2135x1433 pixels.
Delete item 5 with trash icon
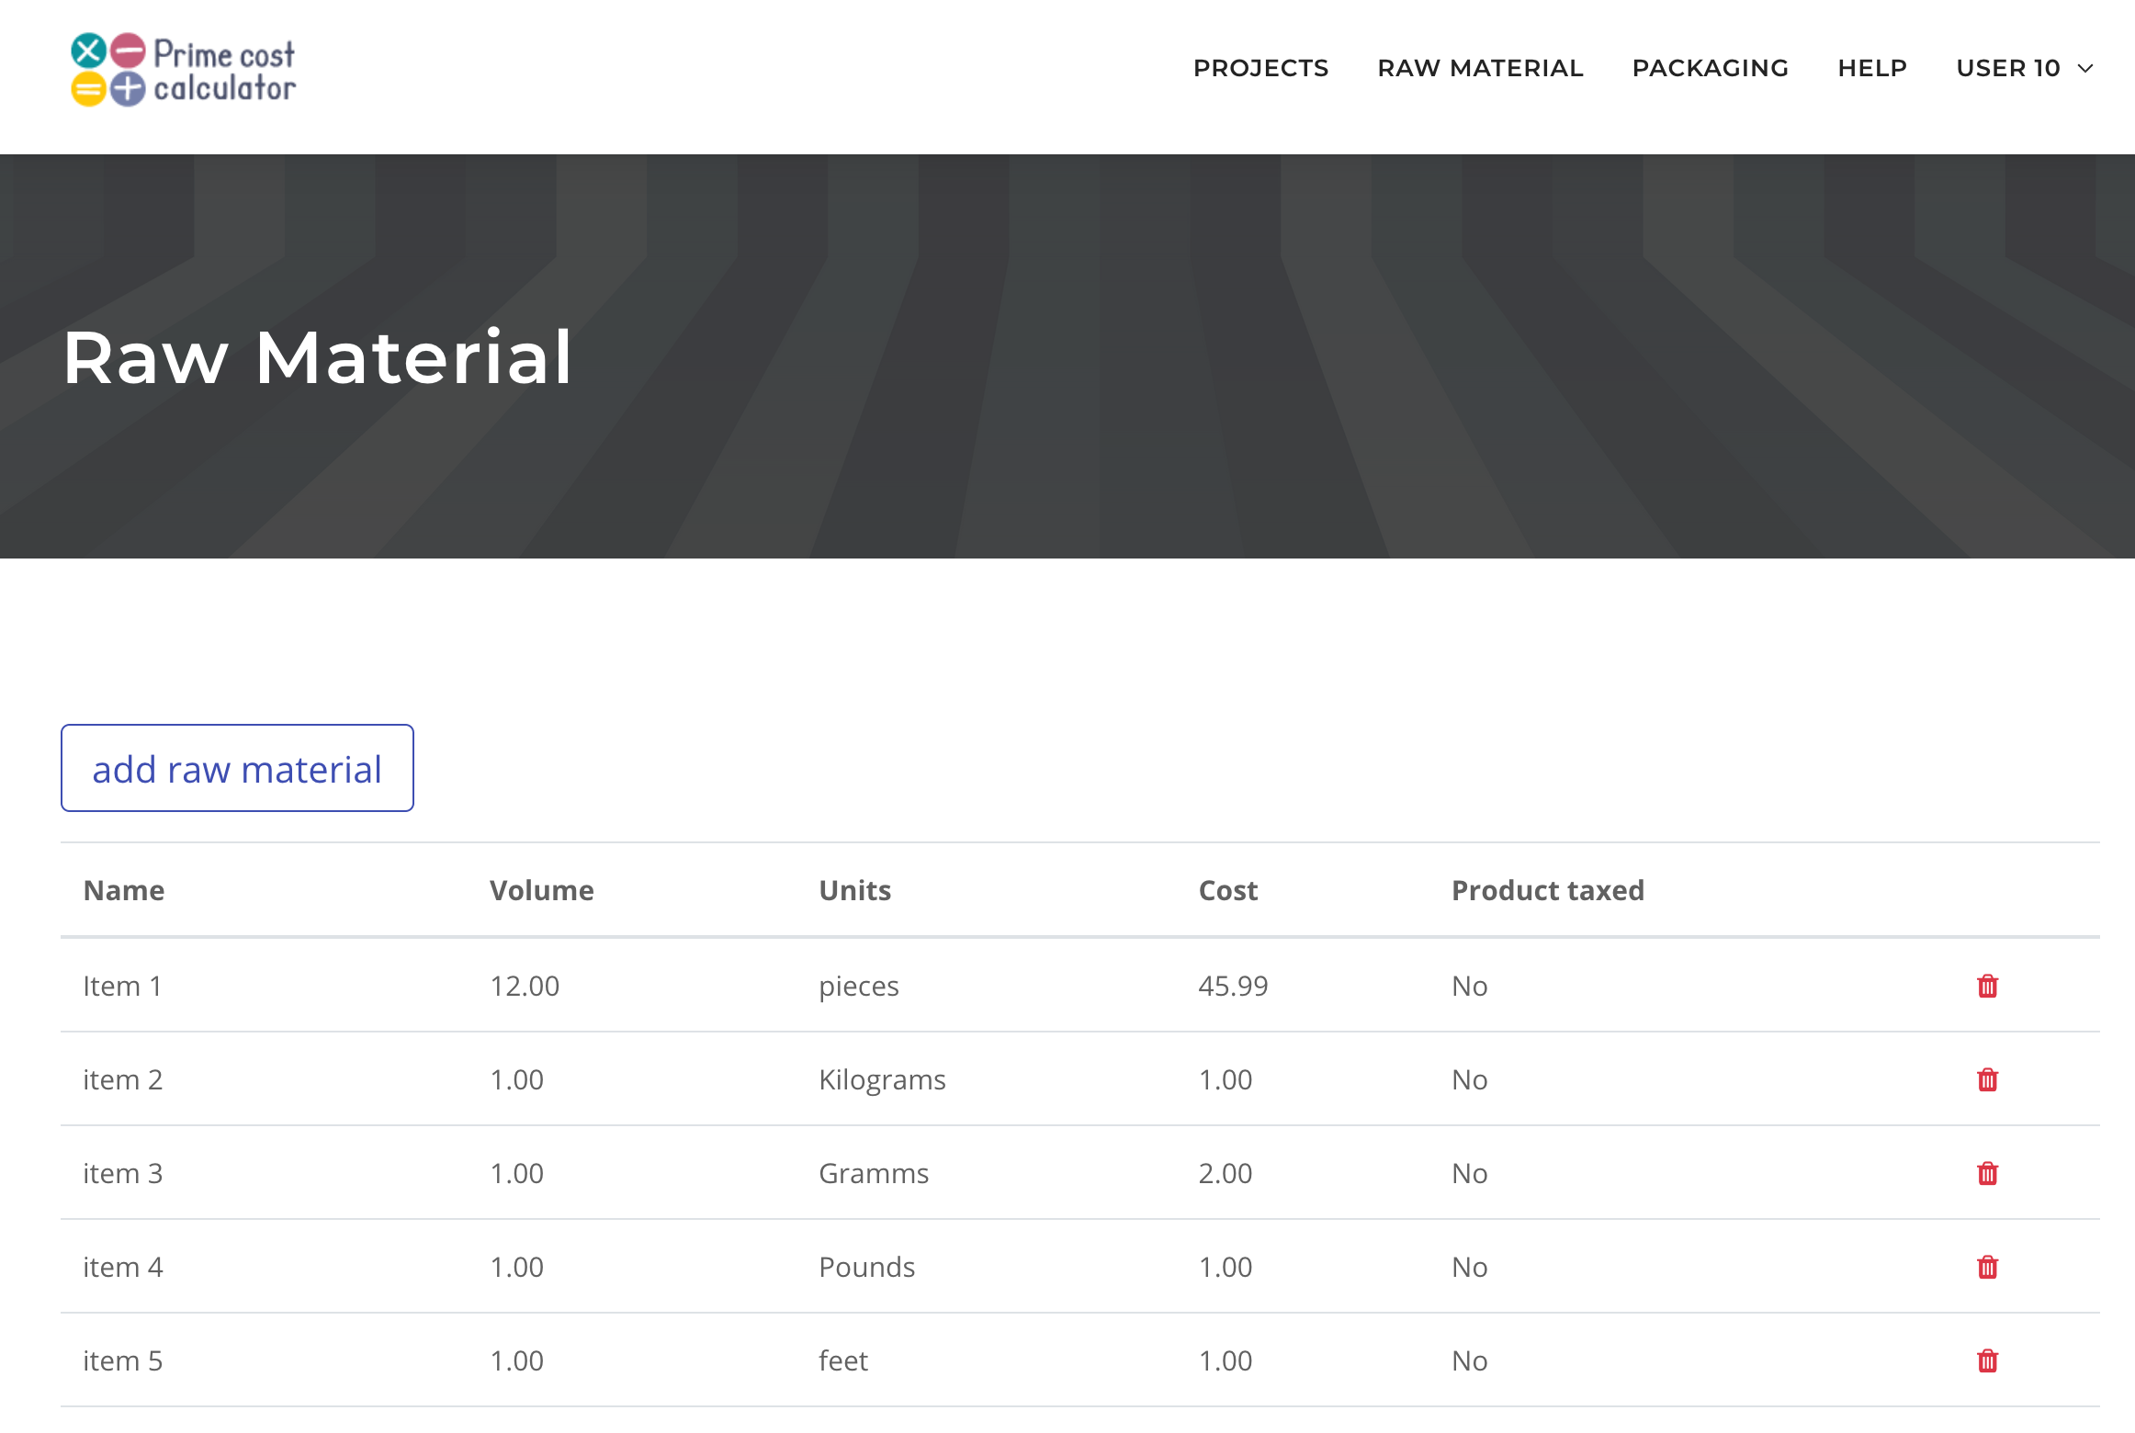1987,1360
